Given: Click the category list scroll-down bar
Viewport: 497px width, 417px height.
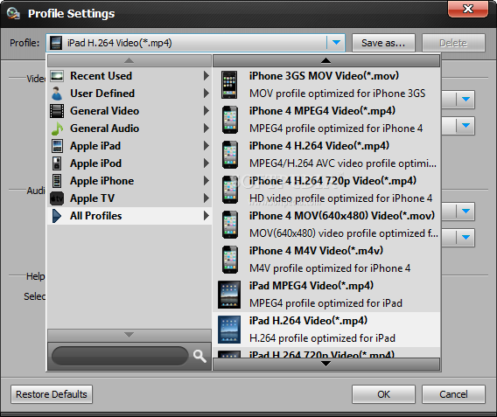Looking at the screenshot, I should (129, 335).
